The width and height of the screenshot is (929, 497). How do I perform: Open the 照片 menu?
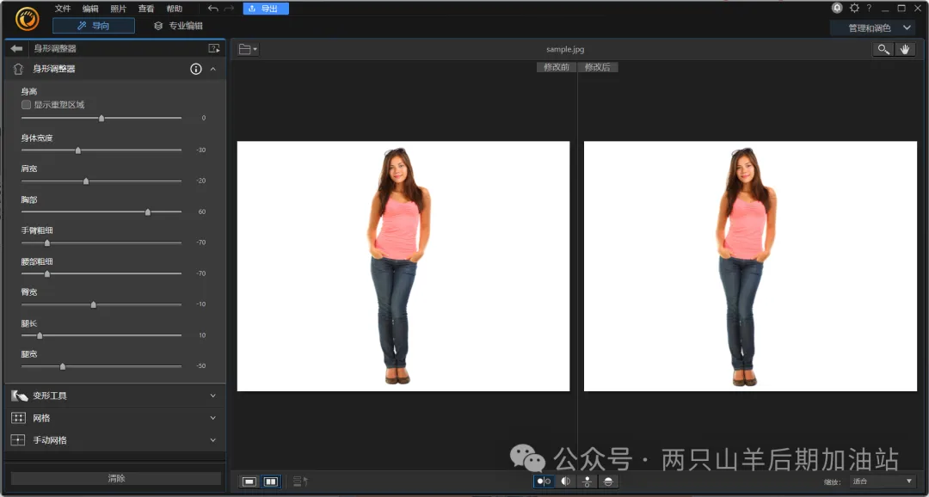click(x=118, y=9)
